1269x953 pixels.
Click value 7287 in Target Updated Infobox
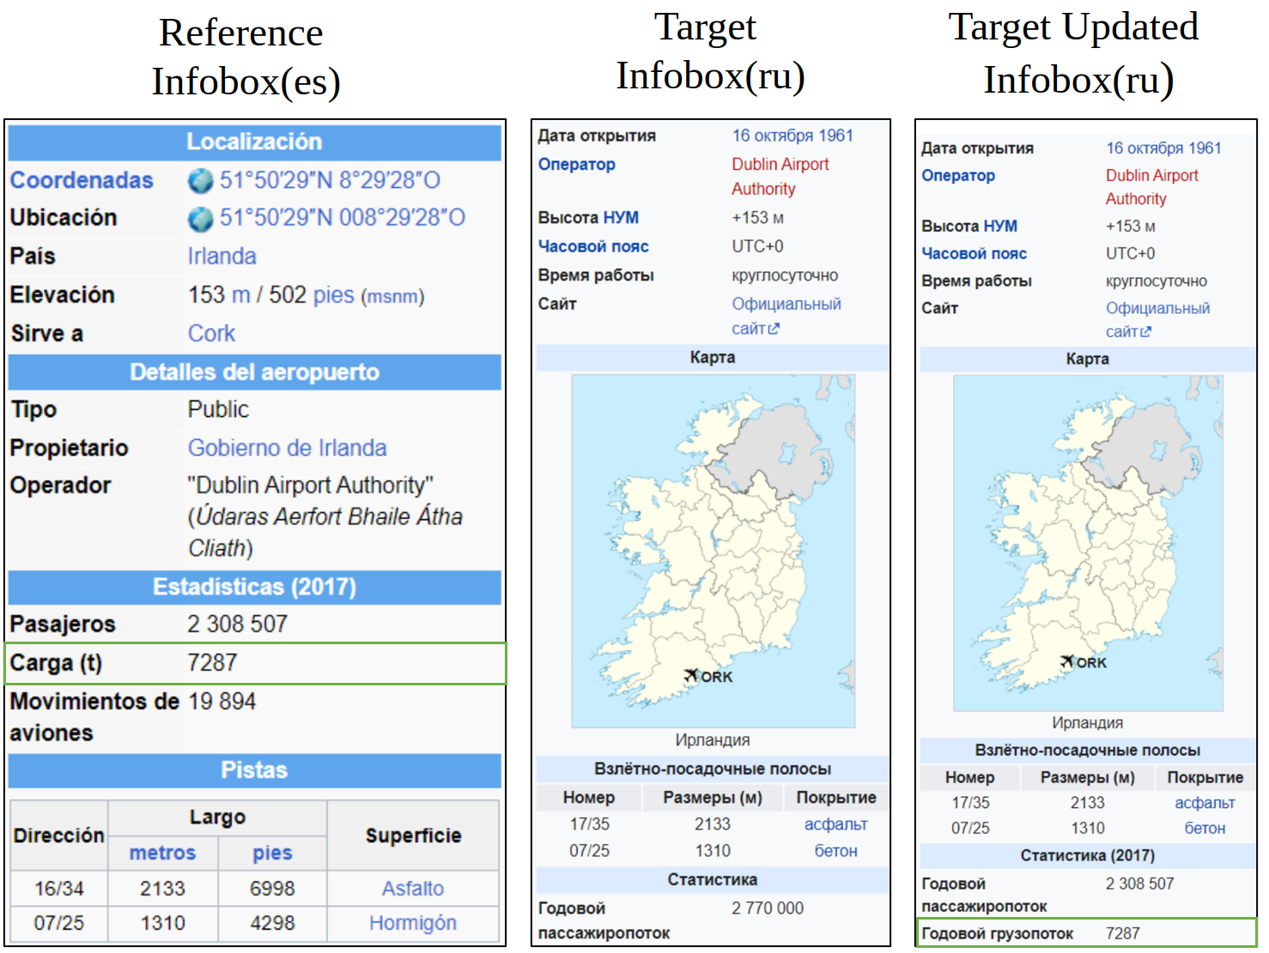(x=1123, y=933)
